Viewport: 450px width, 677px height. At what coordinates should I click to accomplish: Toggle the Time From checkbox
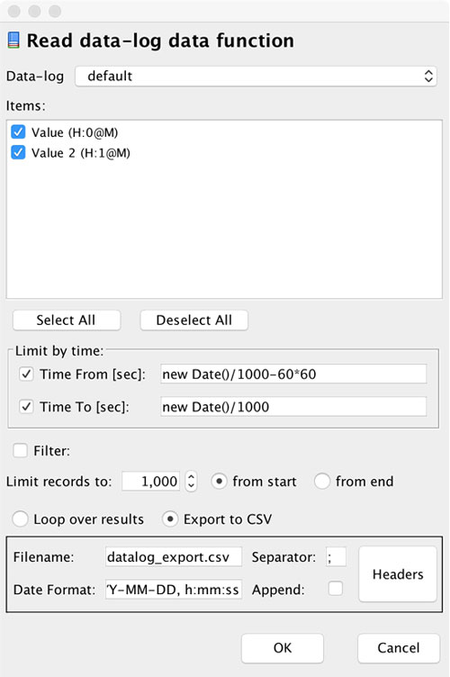click(x=26, y=374)
